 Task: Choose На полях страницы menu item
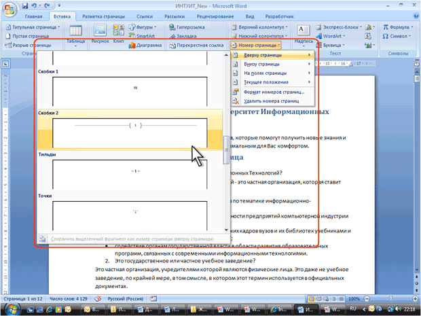(x=272, y=73)
